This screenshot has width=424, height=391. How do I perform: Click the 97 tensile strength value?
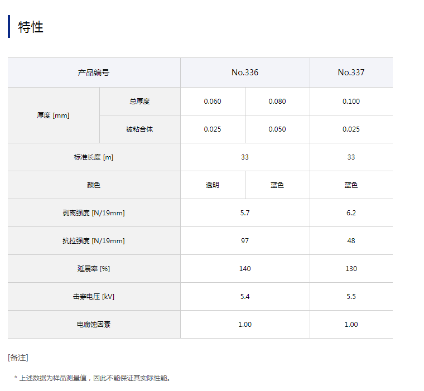pyautogui.click(x=245, y=241)
